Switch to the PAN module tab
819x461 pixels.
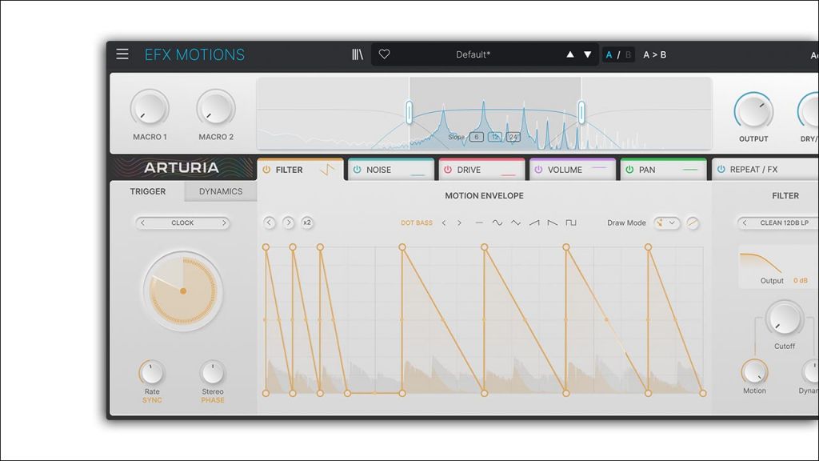click(x=663, y=170)
